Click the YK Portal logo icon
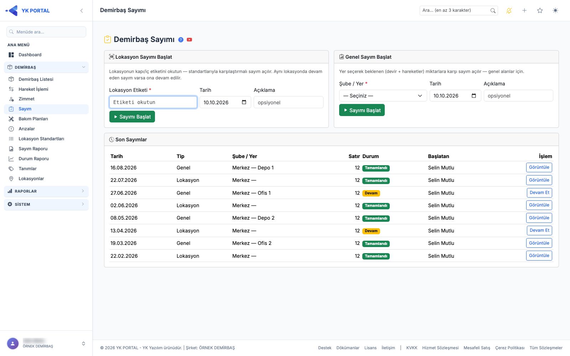This screenshot has height=356, width=570. pyautogui.click(x=12, y=11)
